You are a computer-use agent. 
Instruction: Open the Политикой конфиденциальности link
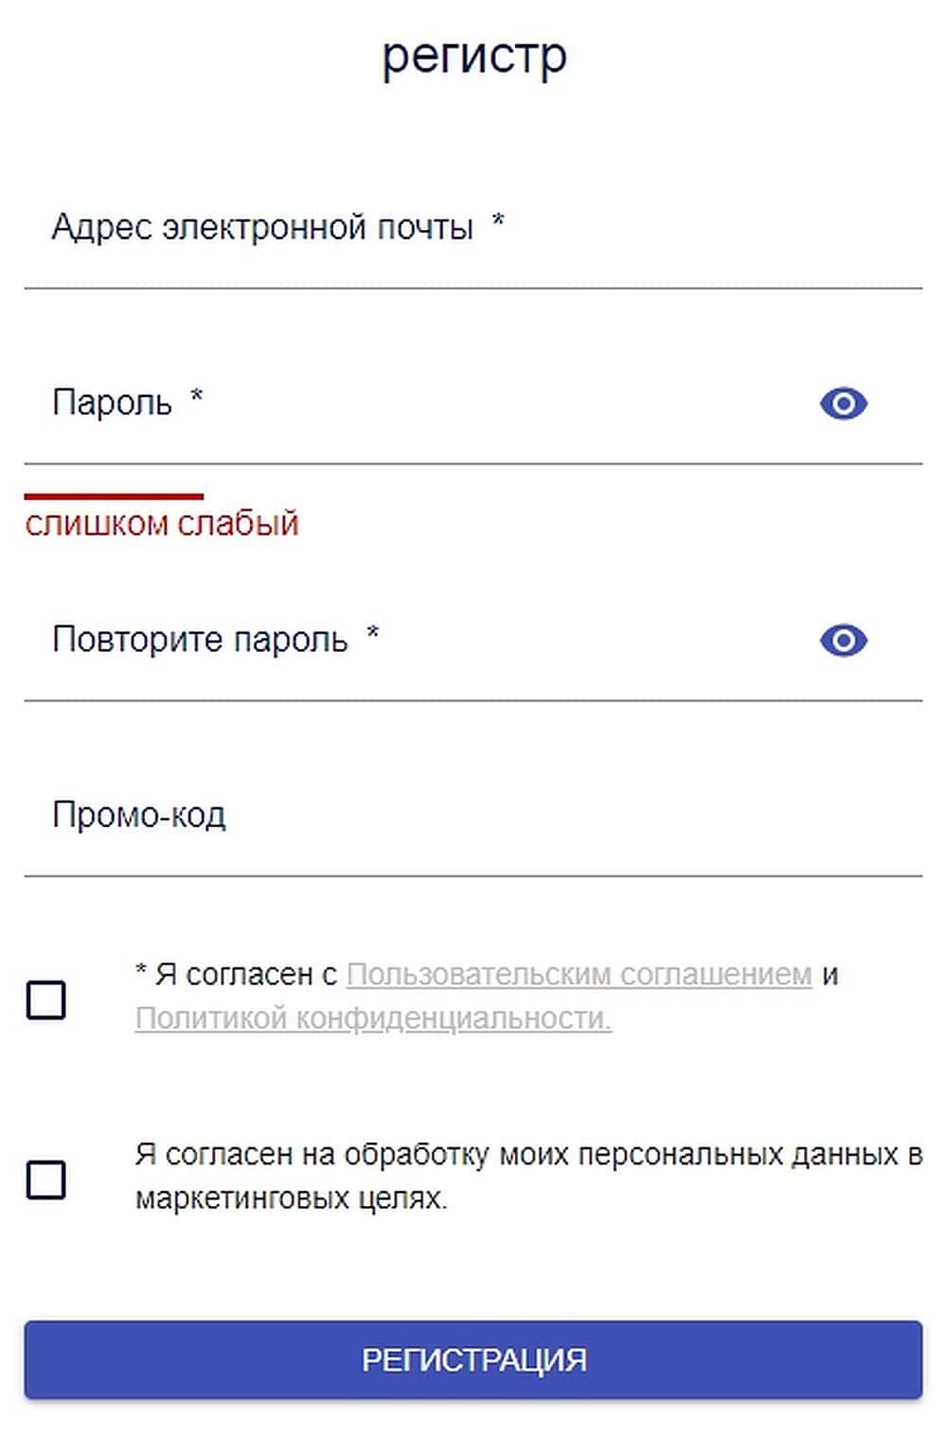tap(373, 1018)
